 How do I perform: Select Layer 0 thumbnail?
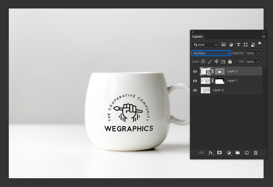pyautogui.click(x=206, y=90)
